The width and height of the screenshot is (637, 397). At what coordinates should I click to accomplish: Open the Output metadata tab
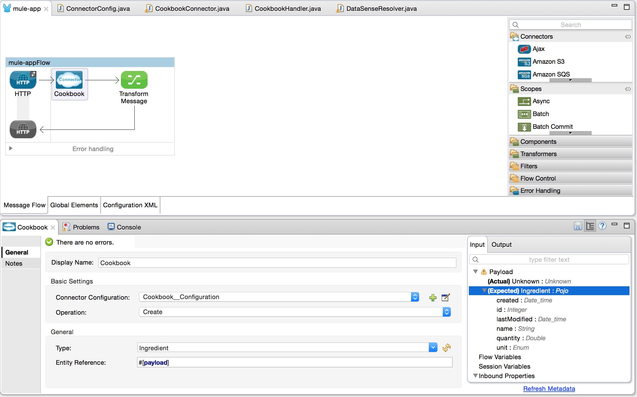501,245
